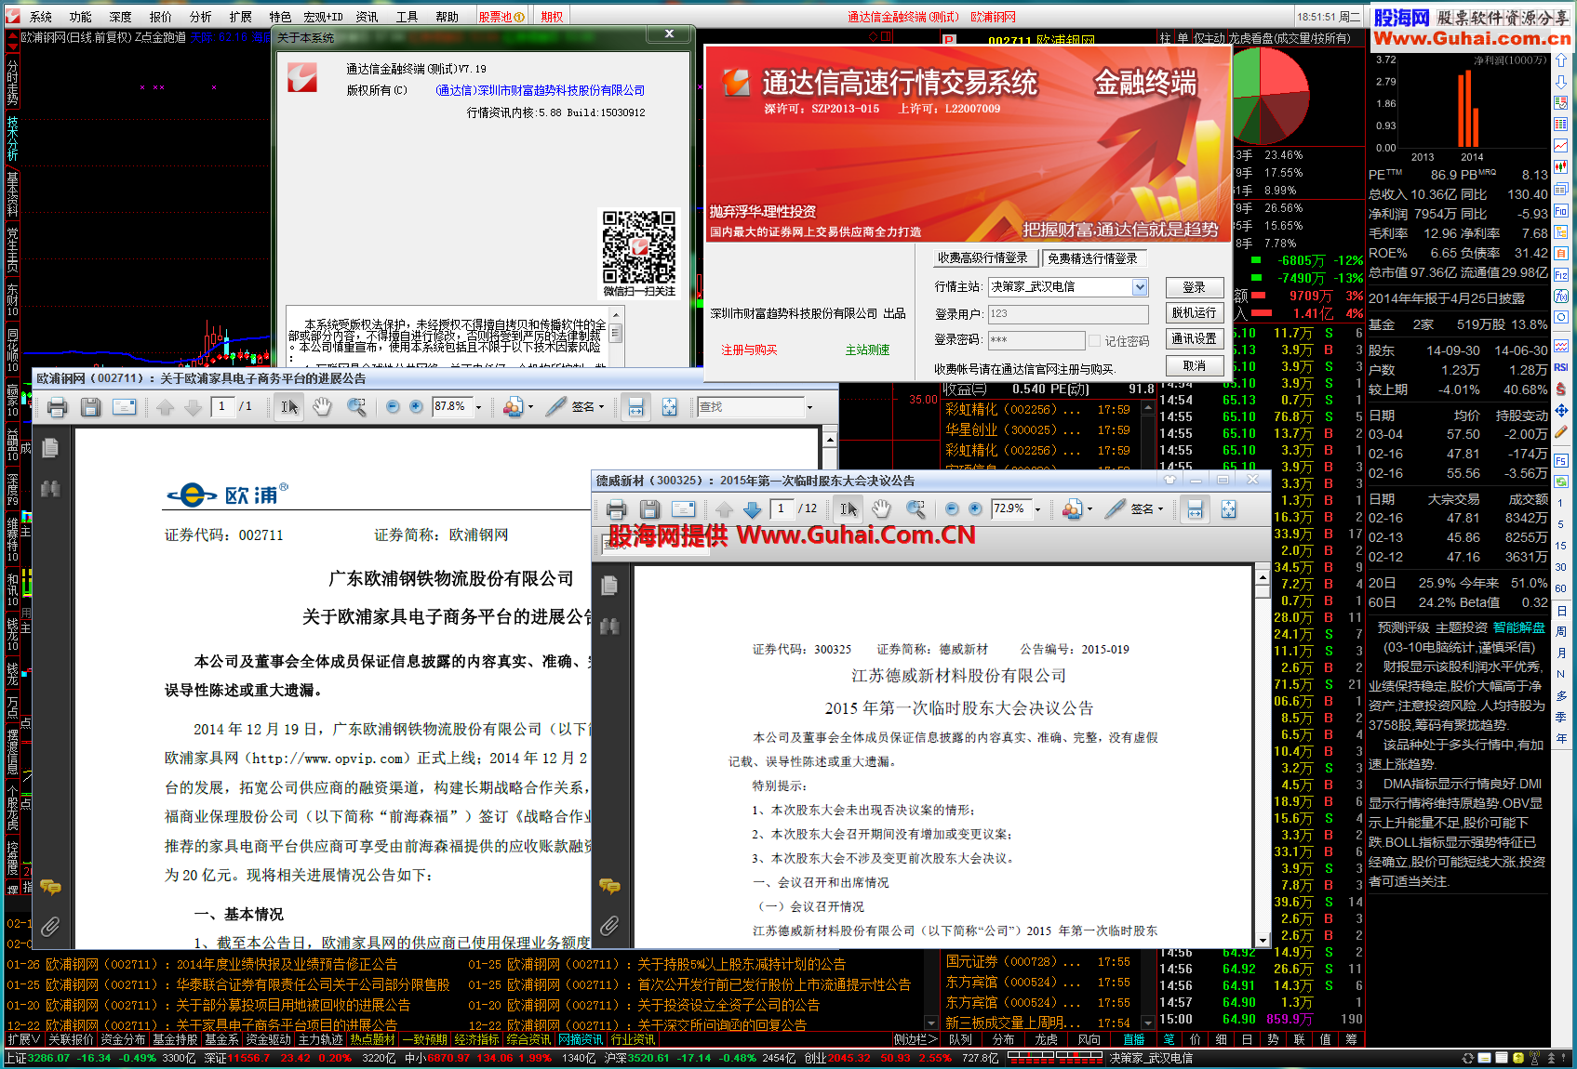Click the 登录 button
The image size is (1577, 1069).
coord(1194,287)
